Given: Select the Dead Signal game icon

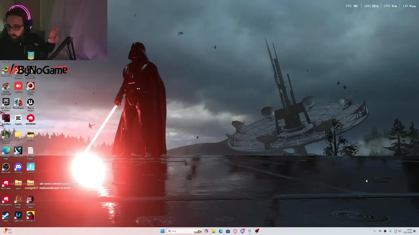Looking at the screenshot, I should (18, 152).
